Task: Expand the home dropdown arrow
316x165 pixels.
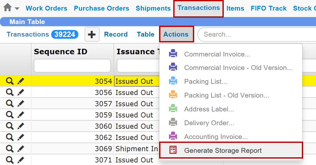Action: 17,9
